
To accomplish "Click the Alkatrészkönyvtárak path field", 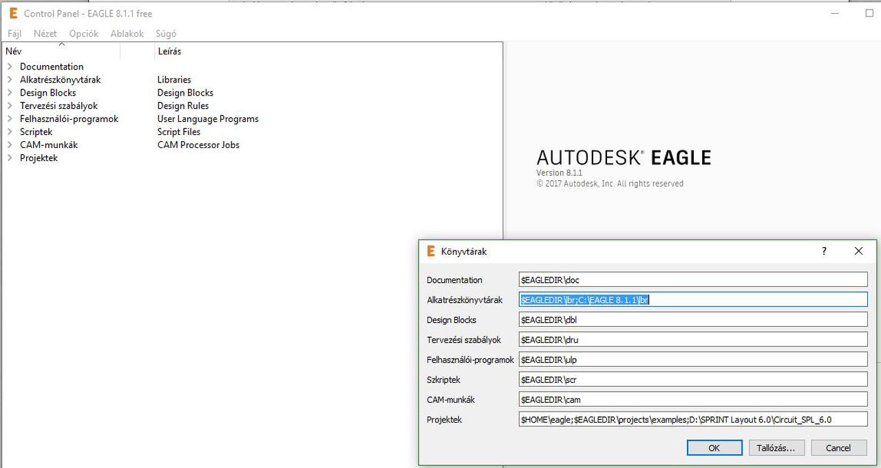I will pos(693,299).
